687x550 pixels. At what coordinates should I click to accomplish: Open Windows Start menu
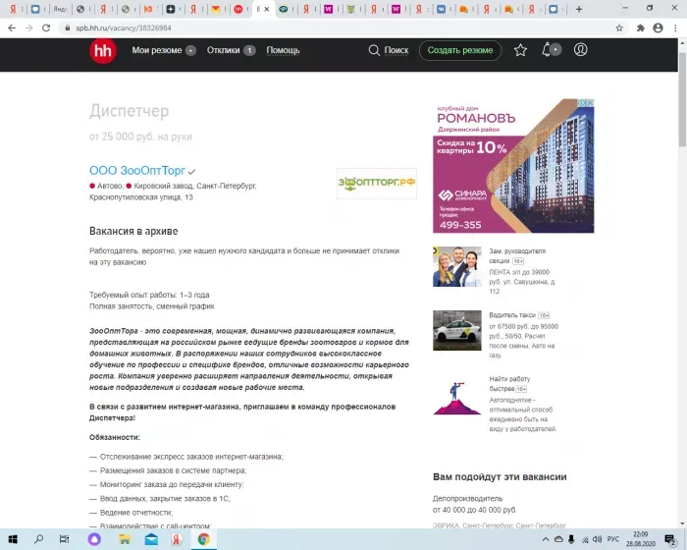tap(13, 539)
